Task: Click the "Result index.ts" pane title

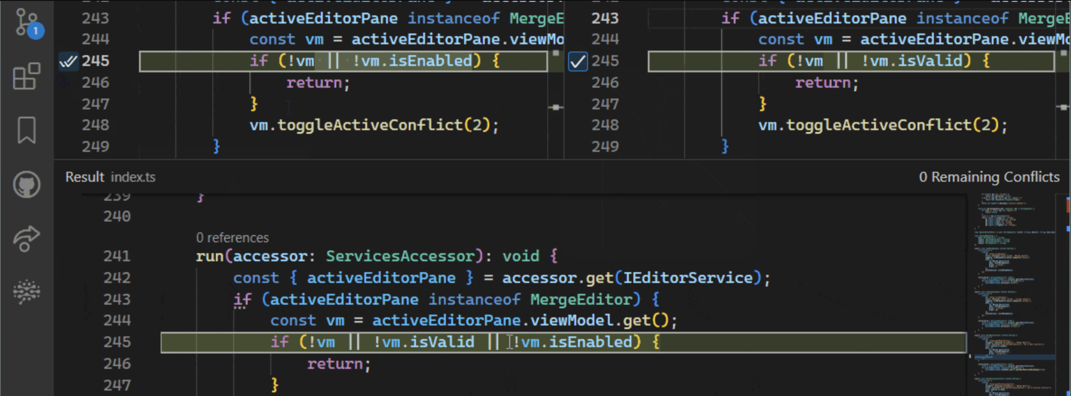Action: click(110, 177)
